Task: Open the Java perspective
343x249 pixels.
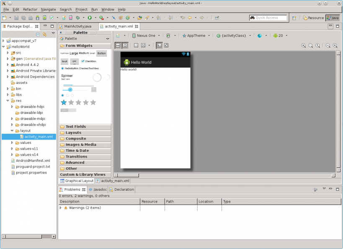Action: (333, 18)
